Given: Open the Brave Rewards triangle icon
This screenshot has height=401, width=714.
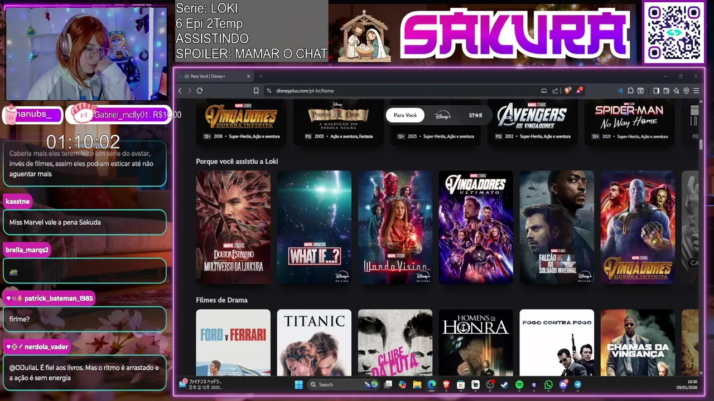Looking at the screenshot, I should coord(580,90).
